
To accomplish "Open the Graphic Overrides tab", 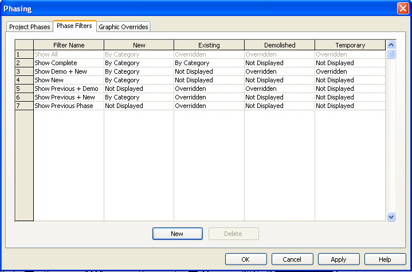I will tap(123, 27).
